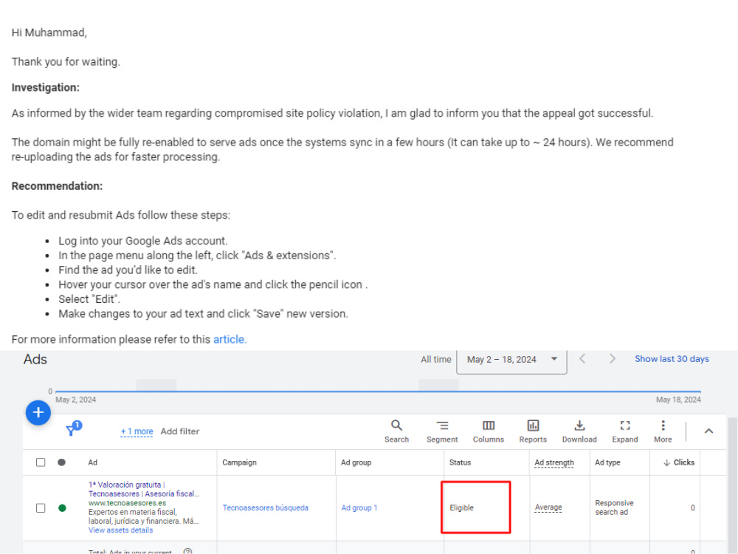Click the green status dot of the ad

(x=62, y=508)
